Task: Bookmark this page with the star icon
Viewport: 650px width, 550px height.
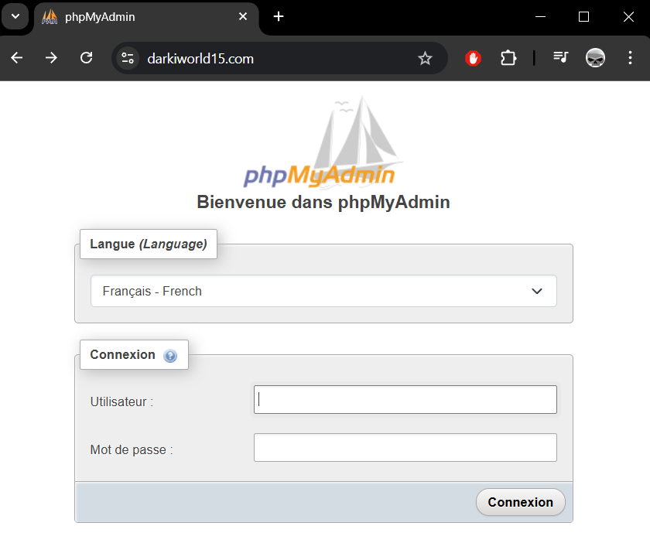Action: coord(425,59)
